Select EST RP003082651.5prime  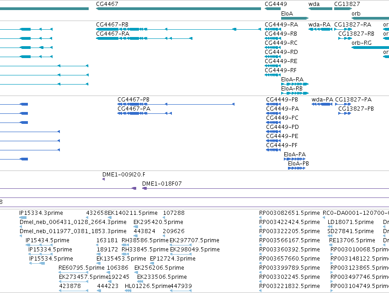(260, 218)
